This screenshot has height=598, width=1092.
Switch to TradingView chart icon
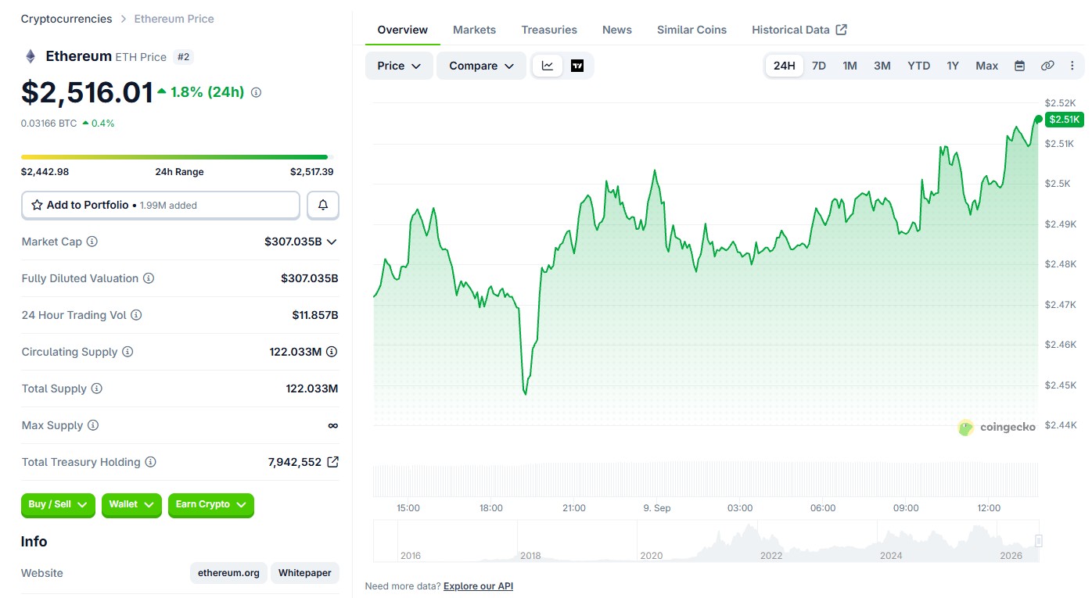click(x=577, y=66)
